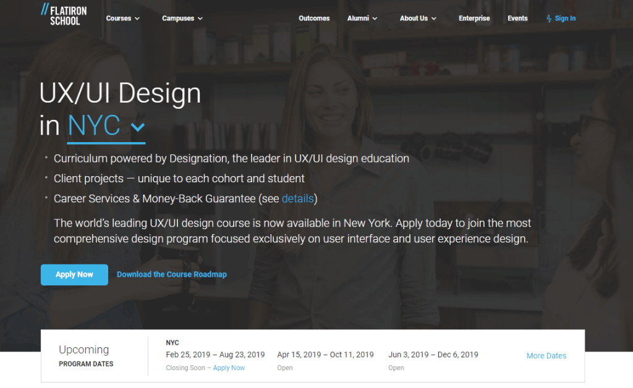Download the Course Roadmap link

pyautogui.click(x=172, y=275)
